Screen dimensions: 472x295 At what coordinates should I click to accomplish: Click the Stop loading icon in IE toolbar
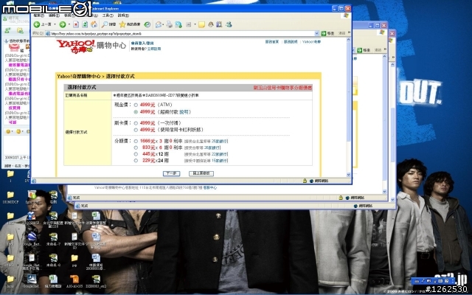(76, 24)
